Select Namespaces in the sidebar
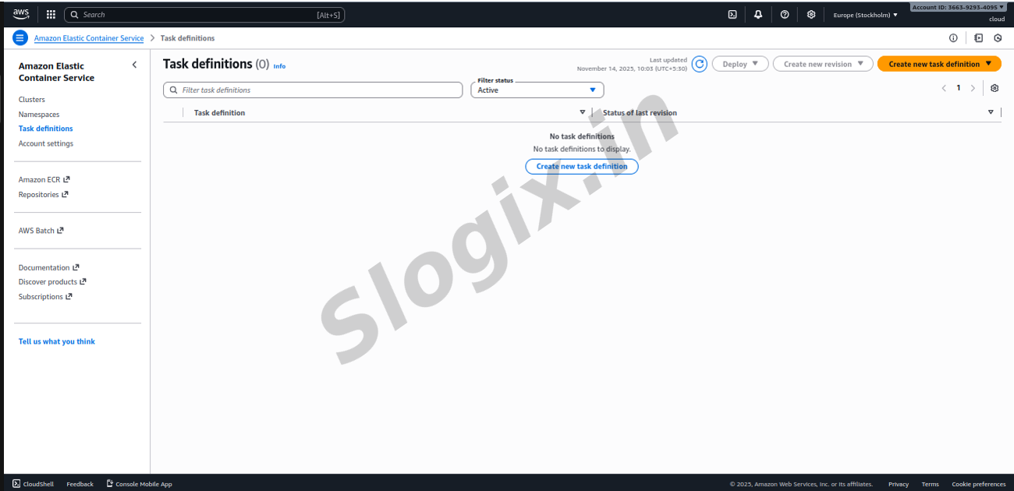 39,115
